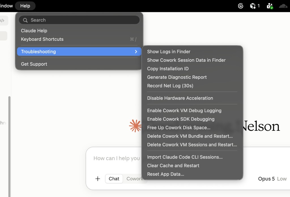
Task: Select Generate Diagnostic Report
Action: tap(192, 77)
